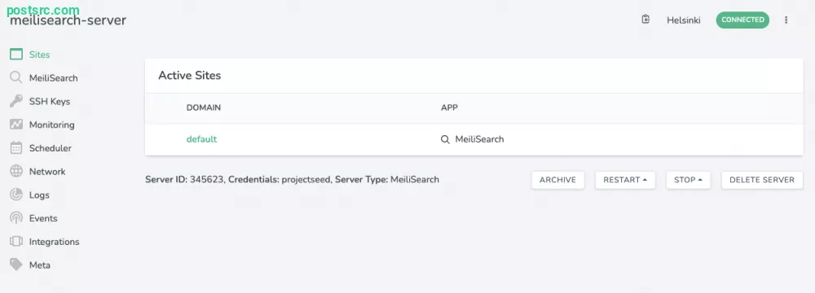The image size is (815, 293).
Task: Click the ARCHIVE button
Action: (x=557, y=180)
